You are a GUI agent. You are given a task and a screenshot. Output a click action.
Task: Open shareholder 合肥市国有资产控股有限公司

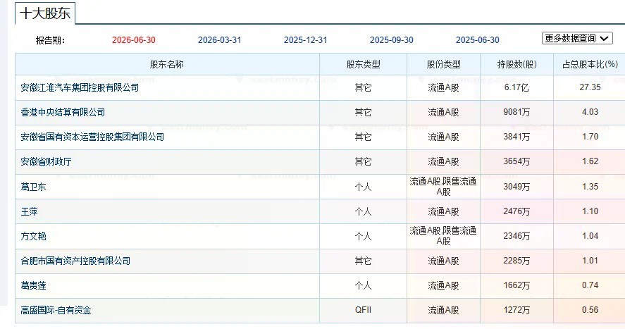coord(75,261)
